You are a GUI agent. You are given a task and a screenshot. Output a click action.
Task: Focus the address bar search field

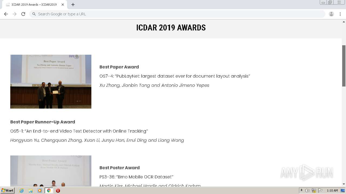pyautogui.click(x=177, y=14)
